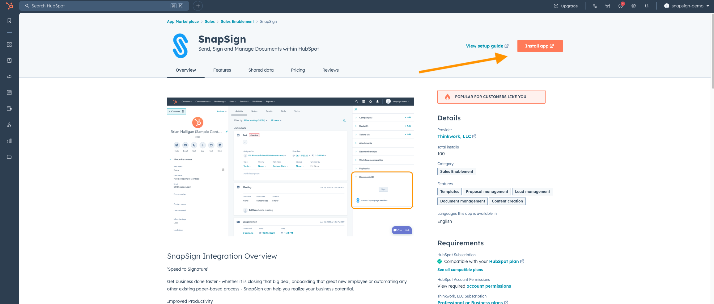Click the Sales Enablement category tag
714x304 pixels.
(x=457, y=172)
